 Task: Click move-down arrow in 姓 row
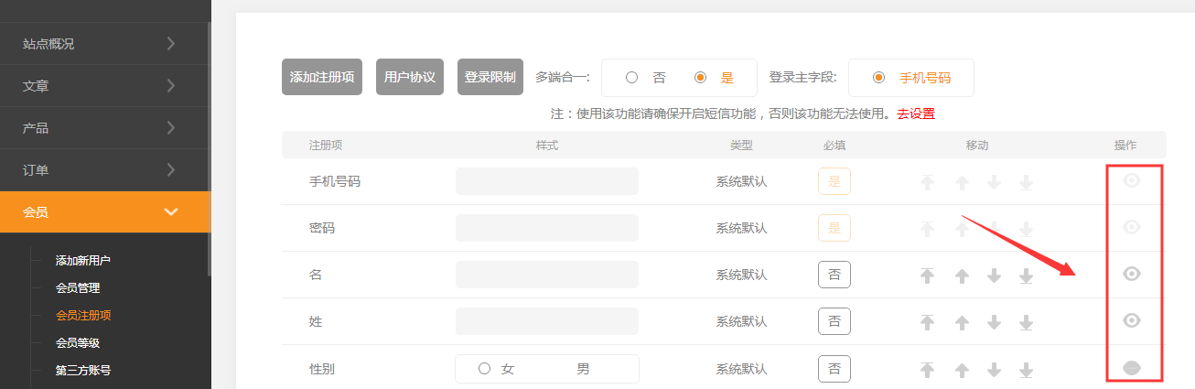[995, 322]
